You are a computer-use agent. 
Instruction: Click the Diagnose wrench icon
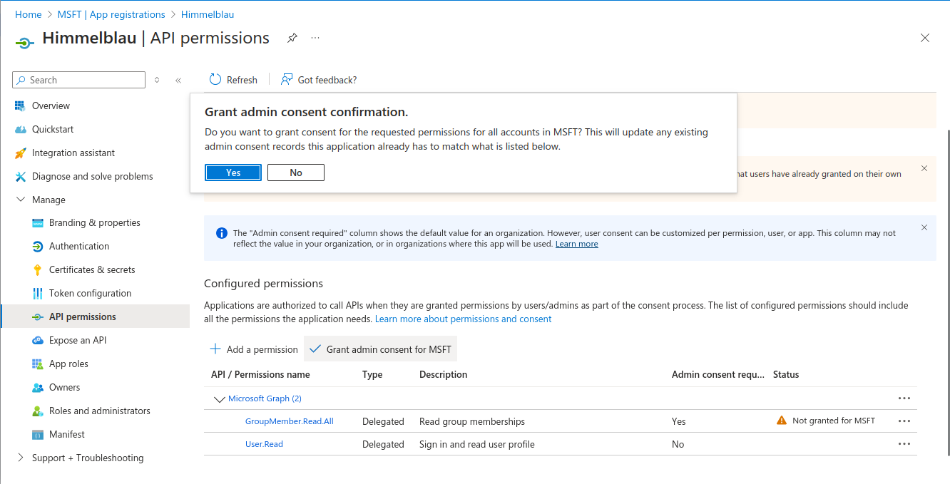[20, 176]
